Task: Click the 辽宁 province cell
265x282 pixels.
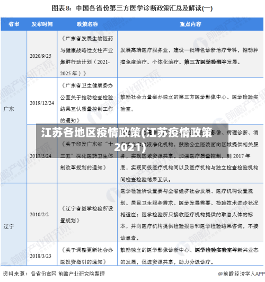Action: click(x=9, y=226)
